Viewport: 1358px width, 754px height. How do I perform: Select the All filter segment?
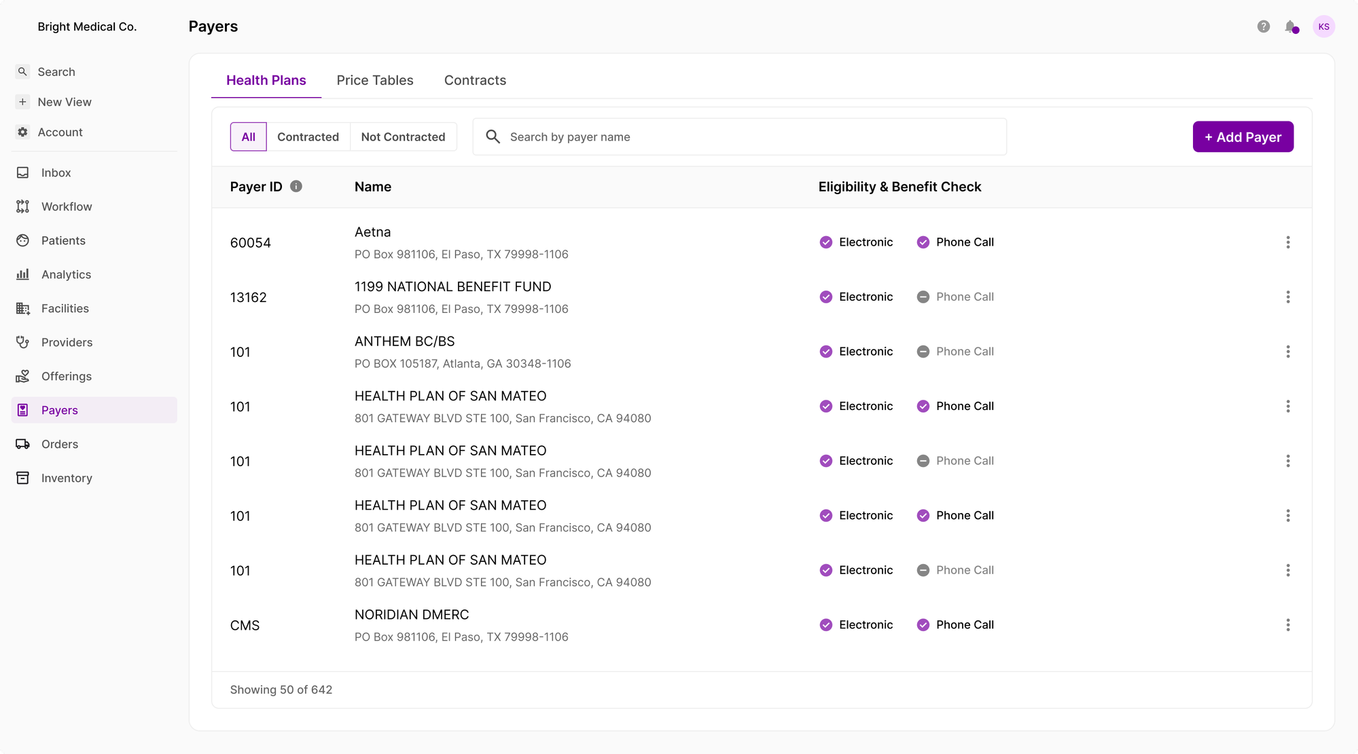(x=248, y=136)
